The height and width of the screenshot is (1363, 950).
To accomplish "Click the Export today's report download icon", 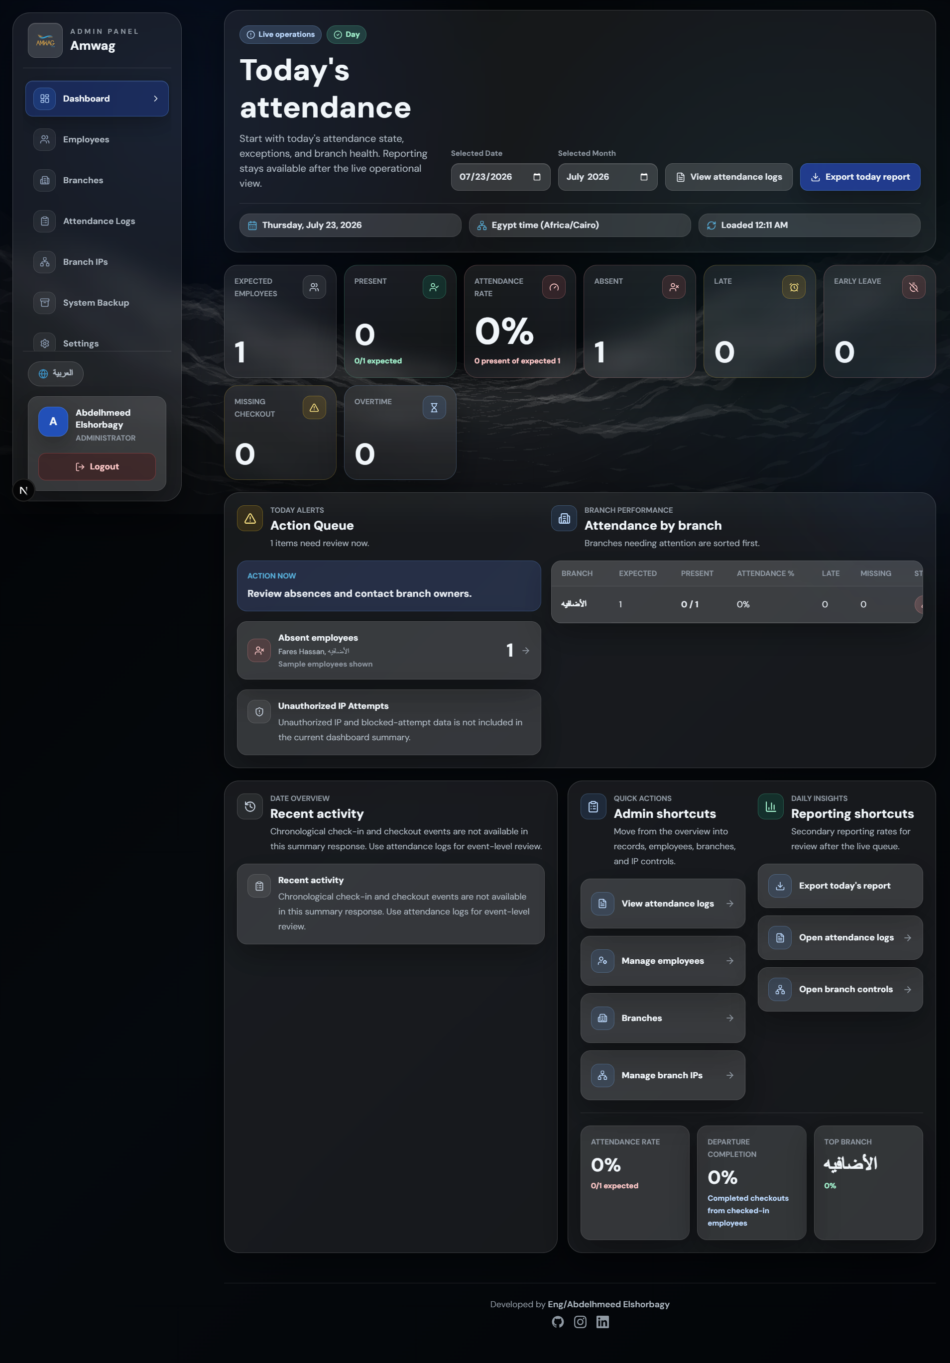I will 780,886.
